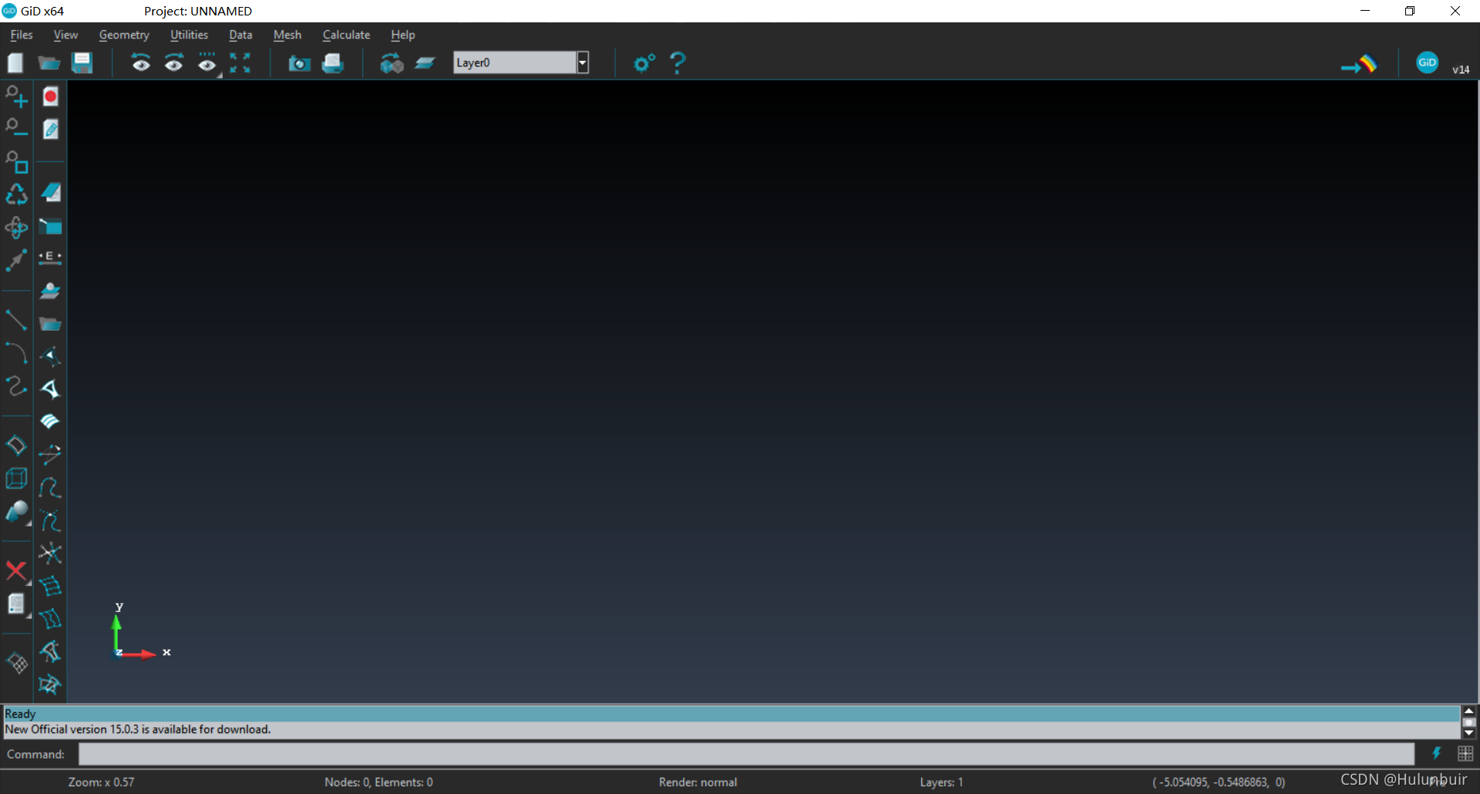Click the coordinates readout in status bar

(1219, 782)
